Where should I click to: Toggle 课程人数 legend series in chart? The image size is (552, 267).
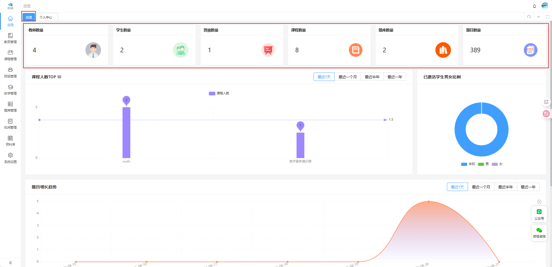coord(219,93)
